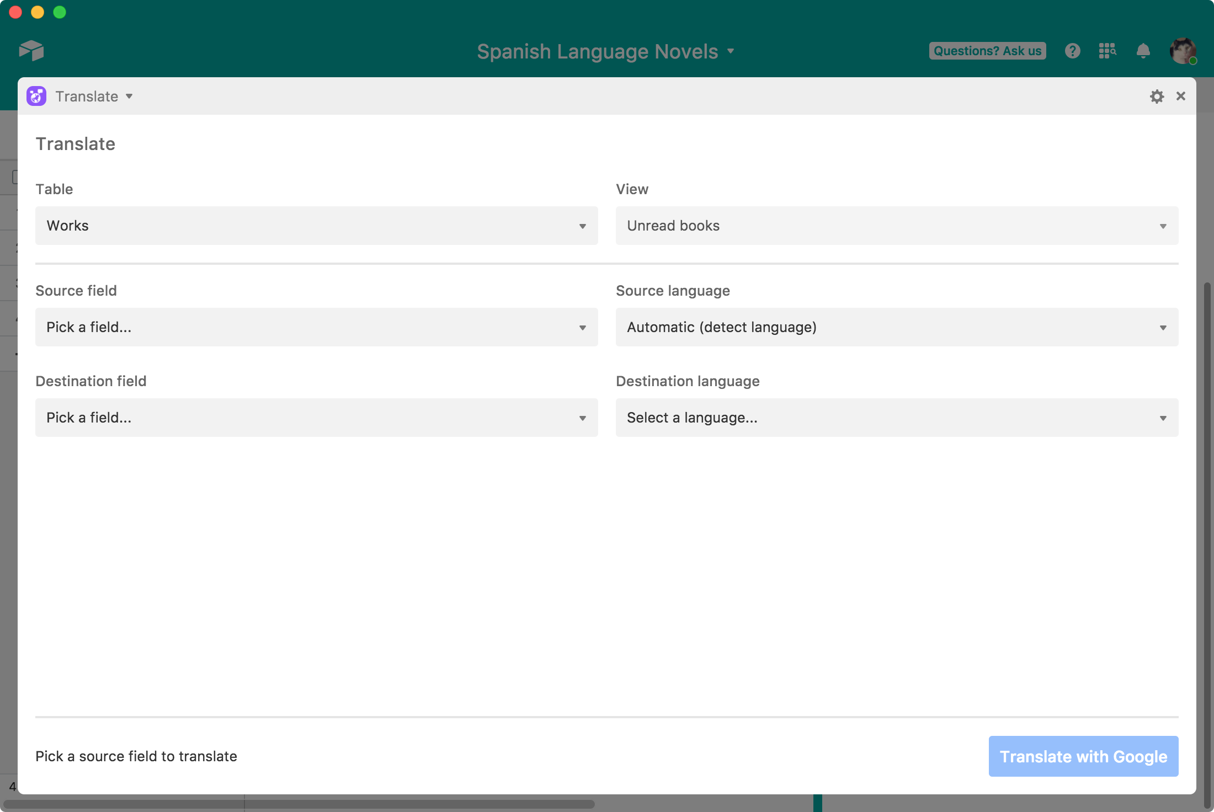Open the notifications bell
This screenshot has width=1214, height=812.
coord(1143,51)
